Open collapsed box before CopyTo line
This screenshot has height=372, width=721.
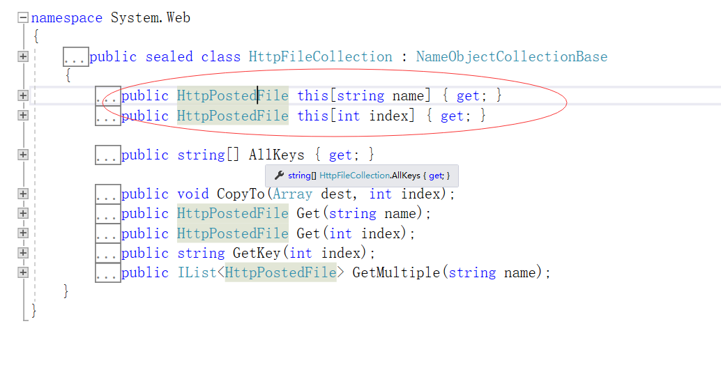tap(108, 194)
